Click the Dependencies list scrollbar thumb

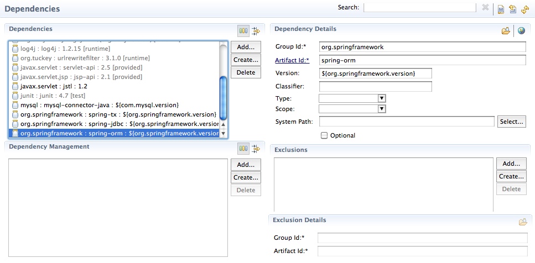223,98
